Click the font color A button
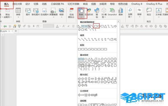 tap(57, 26)
